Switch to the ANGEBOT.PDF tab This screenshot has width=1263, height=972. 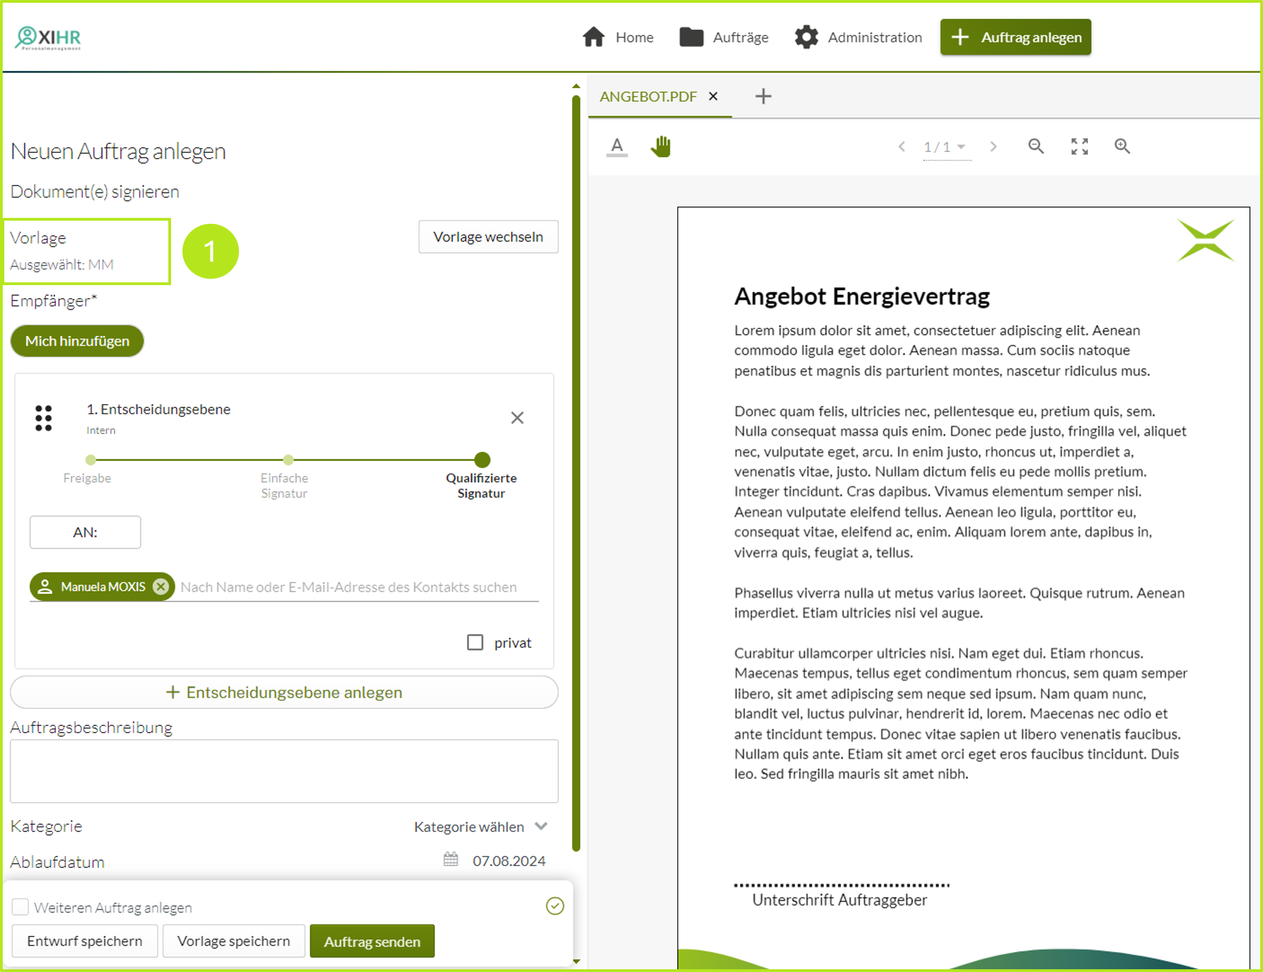(x=648, y=96)
